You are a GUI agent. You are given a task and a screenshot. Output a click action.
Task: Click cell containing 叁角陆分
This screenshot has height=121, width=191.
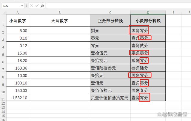click(x=148, y=68)
